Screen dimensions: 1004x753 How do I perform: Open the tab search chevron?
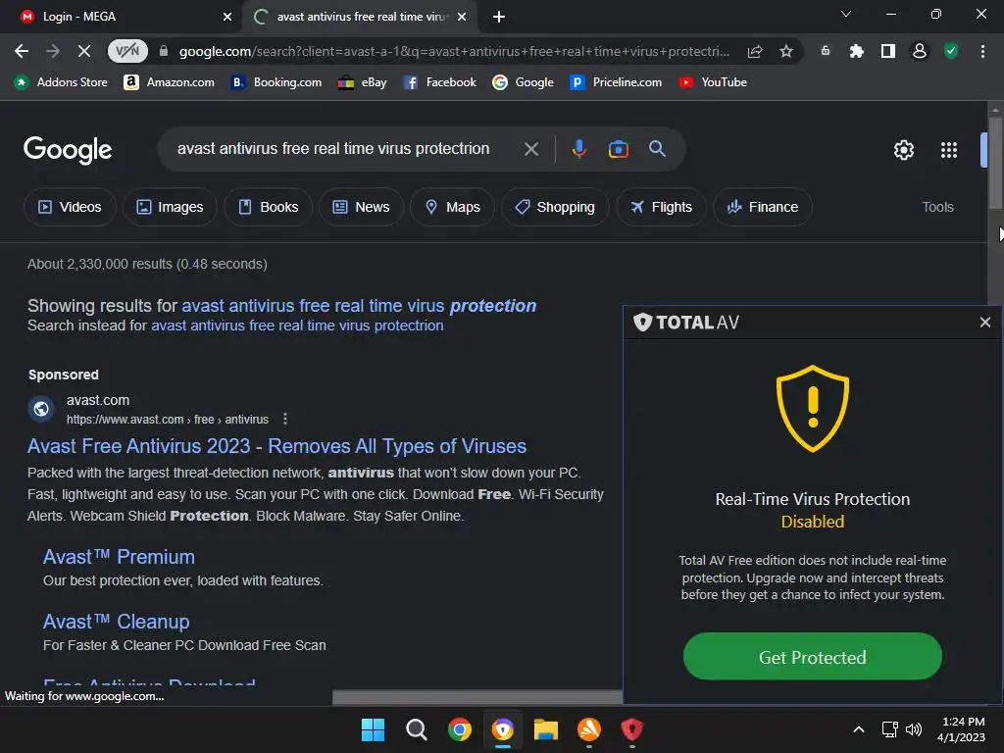pos(846,14)
